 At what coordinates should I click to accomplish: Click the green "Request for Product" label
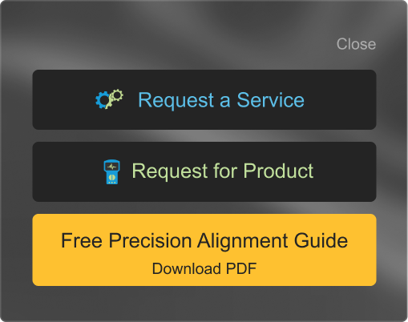(223, 171)
